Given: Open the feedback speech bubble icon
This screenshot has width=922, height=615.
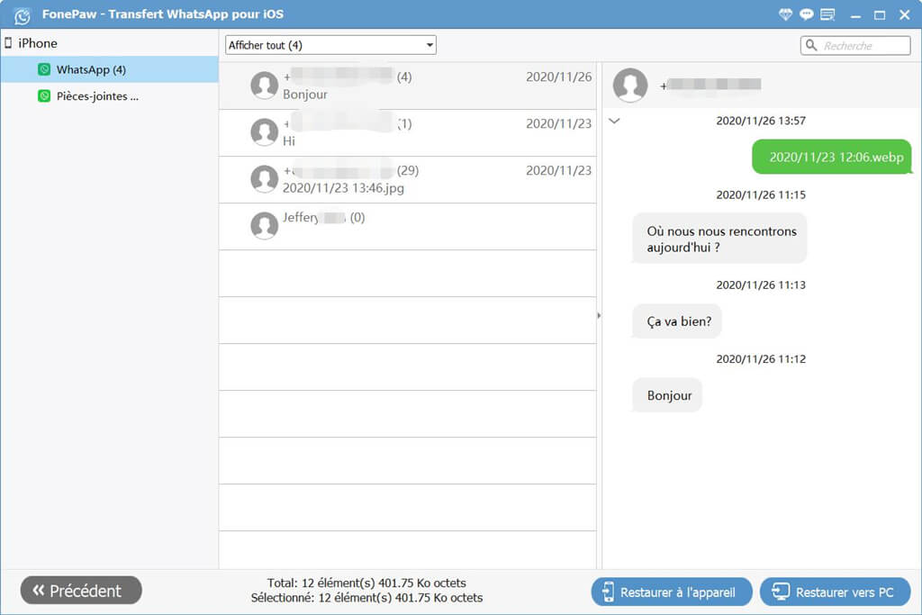Looking at the screenshot, I should coord(806,14).
